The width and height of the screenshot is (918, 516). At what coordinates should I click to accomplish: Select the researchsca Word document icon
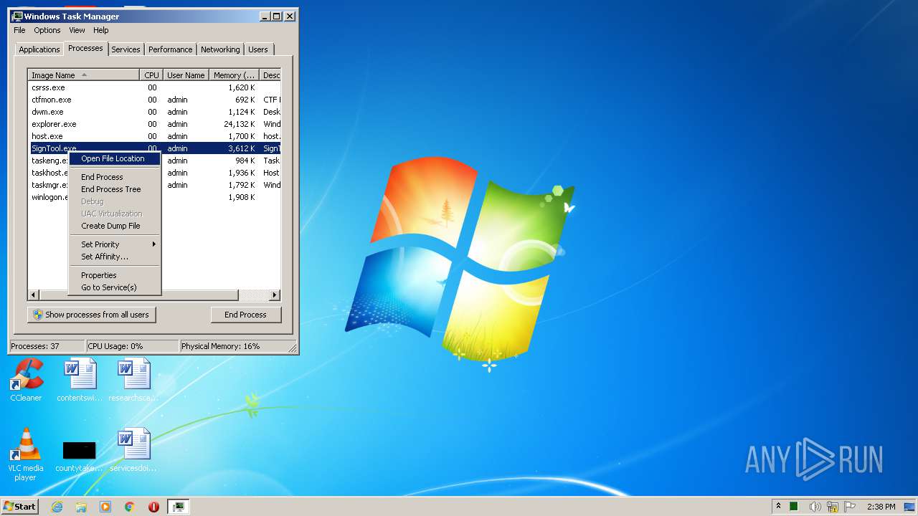(x=134, y=380)
